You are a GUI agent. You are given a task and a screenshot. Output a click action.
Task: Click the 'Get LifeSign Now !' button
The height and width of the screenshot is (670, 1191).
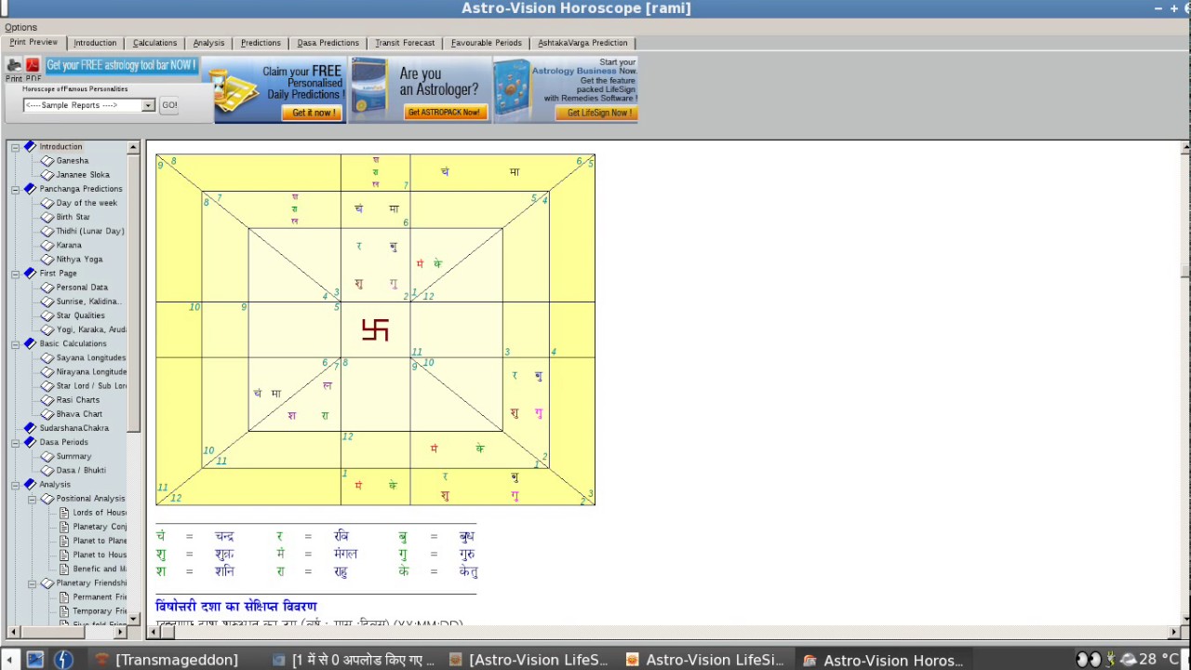point(598,113)
